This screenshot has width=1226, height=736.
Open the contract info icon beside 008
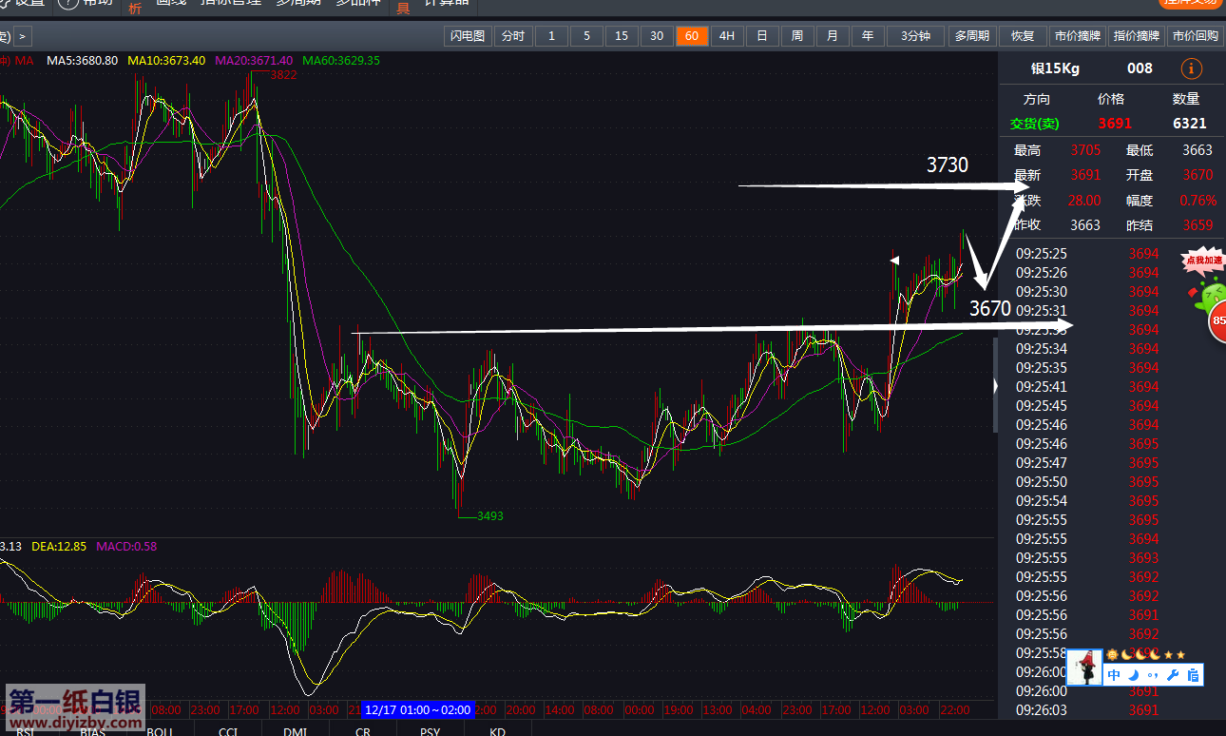pyautogui.click(x=1191, y=68)
